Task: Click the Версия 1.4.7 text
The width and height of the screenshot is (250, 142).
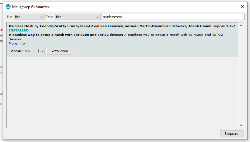Action: pos(224,26)
